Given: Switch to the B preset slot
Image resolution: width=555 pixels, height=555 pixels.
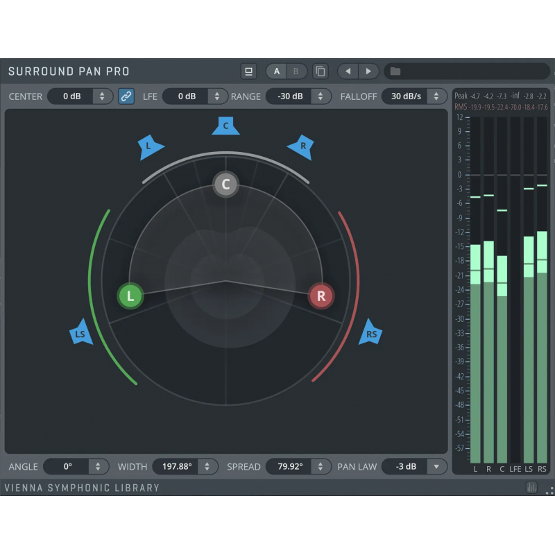Looking at the screenshot, I should point(296,71).
